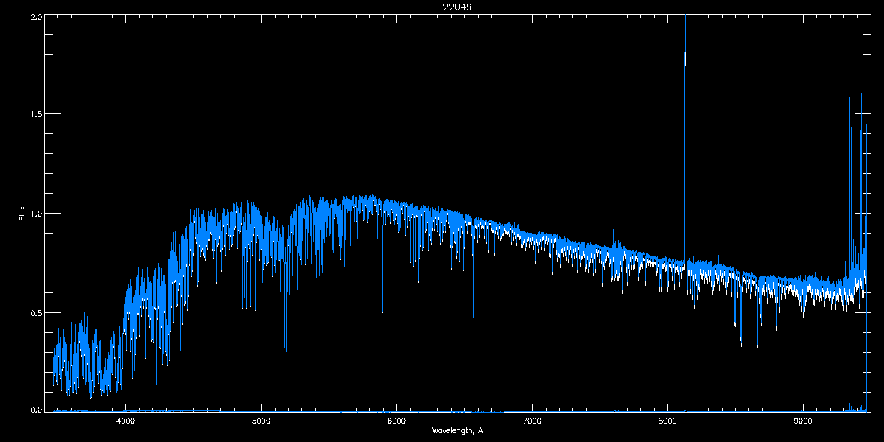Click the 0.0 flux tick label
Viewport: 884px width, 442px height.
click(x=36, y=410)
